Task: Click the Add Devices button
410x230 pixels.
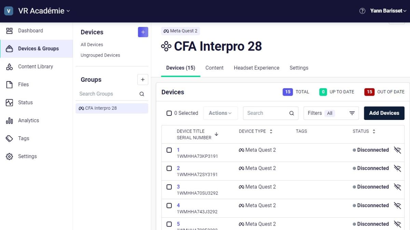Action: (x=384, y=113)
